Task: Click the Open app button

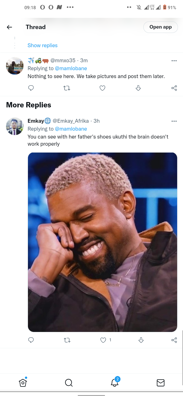Action: 161,27
